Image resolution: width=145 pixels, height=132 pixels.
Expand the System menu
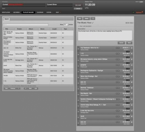click(50, 12)
